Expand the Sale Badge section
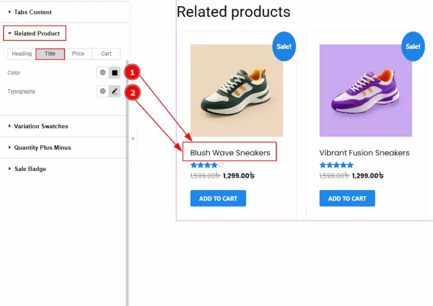This screenshot has width=433, height=306. point(30,169)
